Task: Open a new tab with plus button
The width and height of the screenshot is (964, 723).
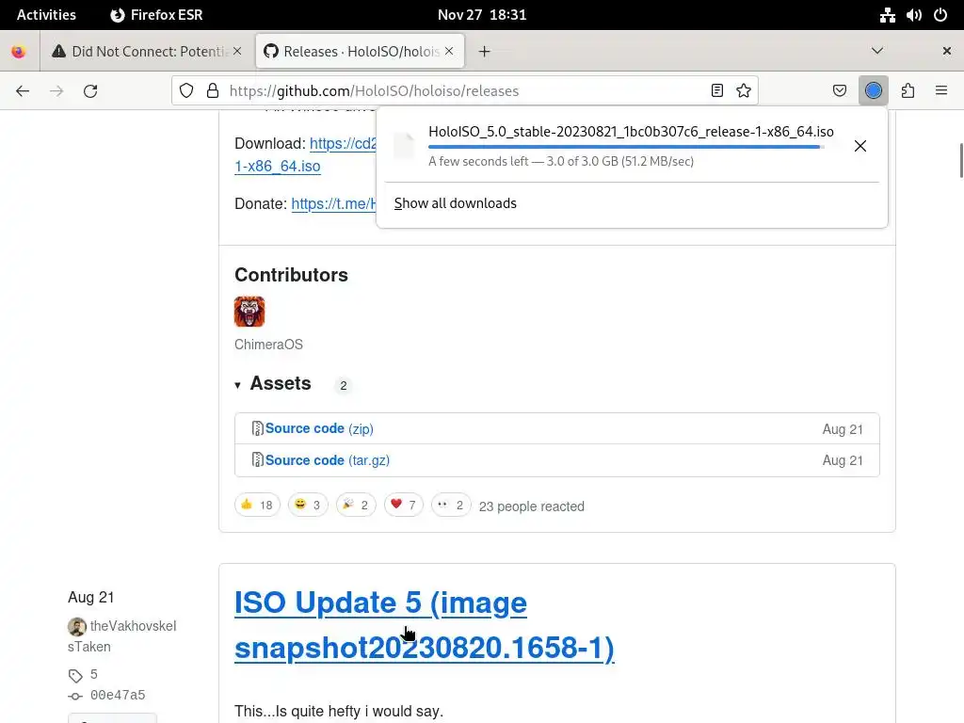Action: coord(485,52)
